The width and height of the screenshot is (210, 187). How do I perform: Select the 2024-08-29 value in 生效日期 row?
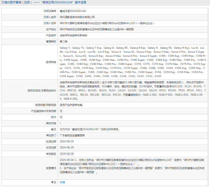click(67, 148)
